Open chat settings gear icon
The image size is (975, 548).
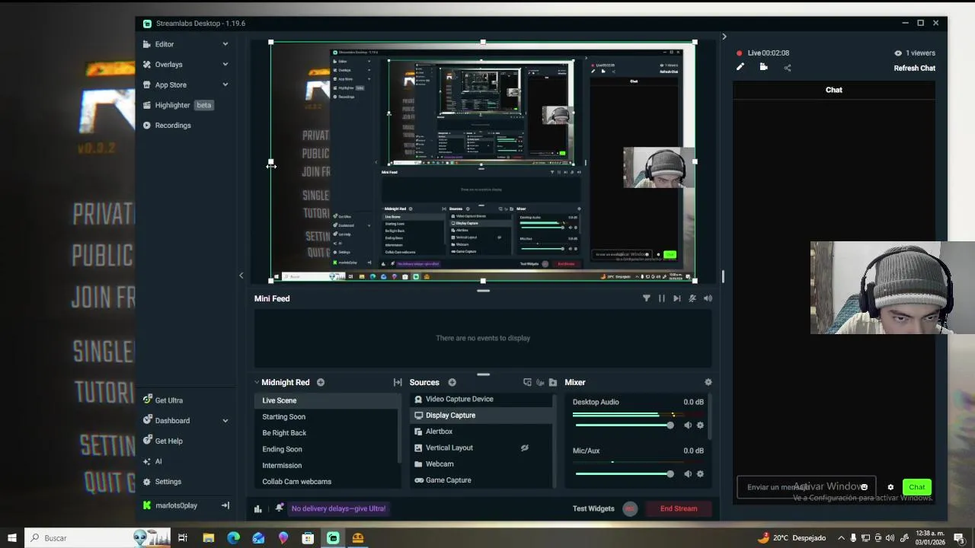point(890,487)
